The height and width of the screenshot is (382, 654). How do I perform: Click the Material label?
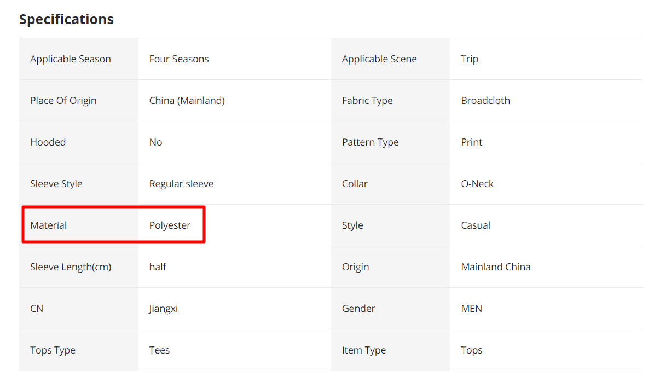tap(49, 225)
